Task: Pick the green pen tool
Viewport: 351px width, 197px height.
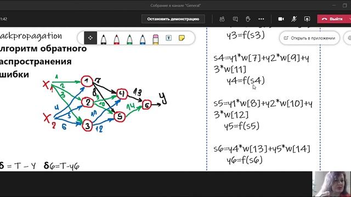Action: [x=129, y=39]
